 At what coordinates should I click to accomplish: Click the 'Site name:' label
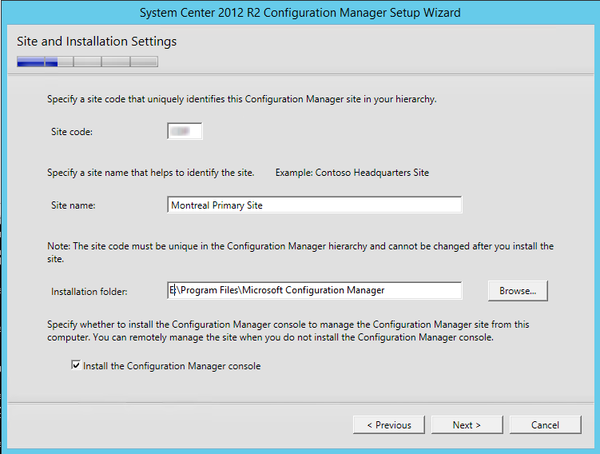pyautogui.click(x=73, y=205)
